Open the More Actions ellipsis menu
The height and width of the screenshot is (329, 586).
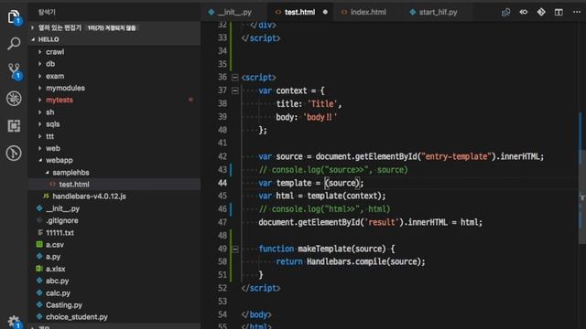(x=577, y=12)
